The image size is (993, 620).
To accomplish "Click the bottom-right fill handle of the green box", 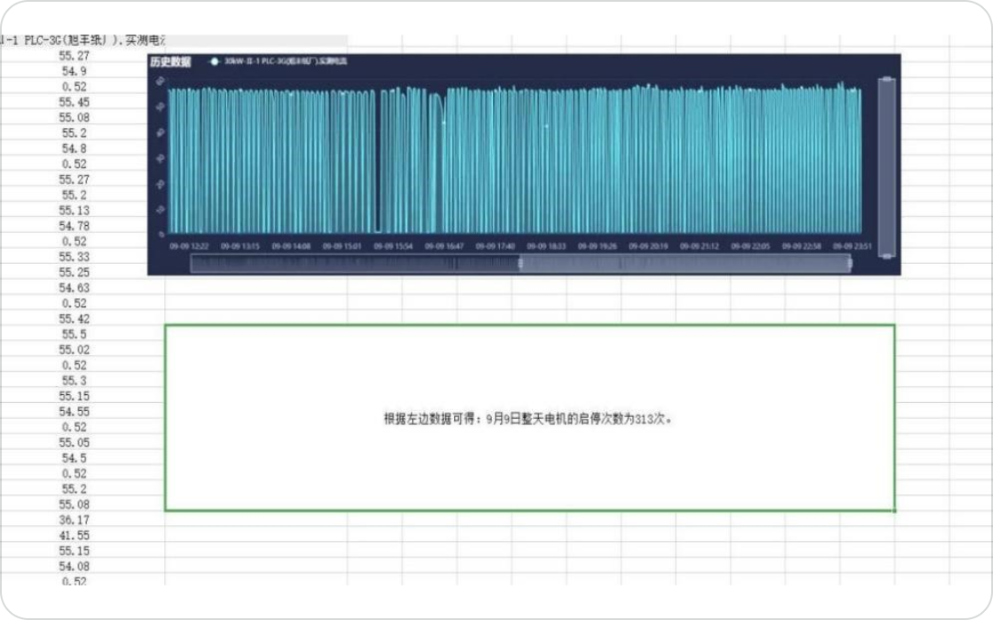I will pyautogui.click(x=895, y=510).
